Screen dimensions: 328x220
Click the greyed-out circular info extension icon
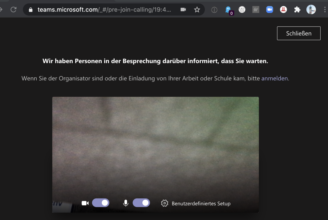[214, 10]
